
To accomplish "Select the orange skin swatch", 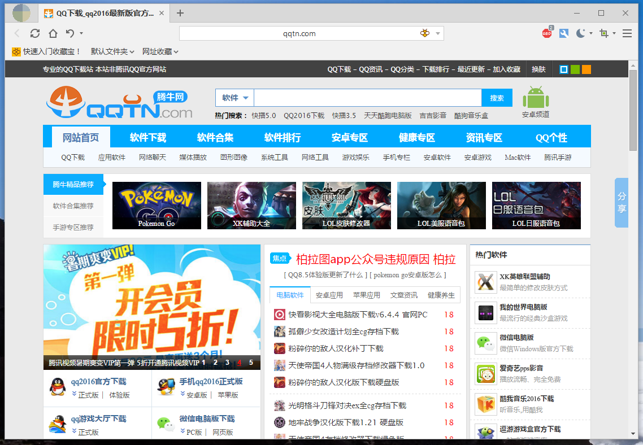I will point(586,69).
